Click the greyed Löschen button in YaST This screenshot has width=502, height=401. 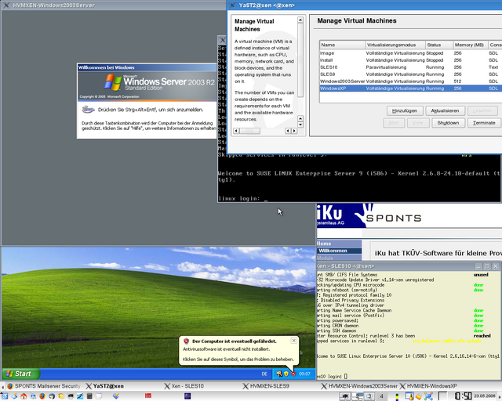482,110
